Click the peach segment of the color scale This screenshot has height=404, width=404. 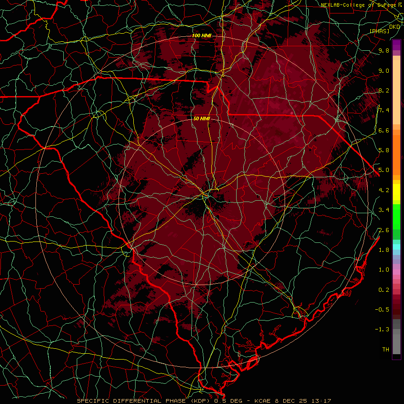pos(396,93)
